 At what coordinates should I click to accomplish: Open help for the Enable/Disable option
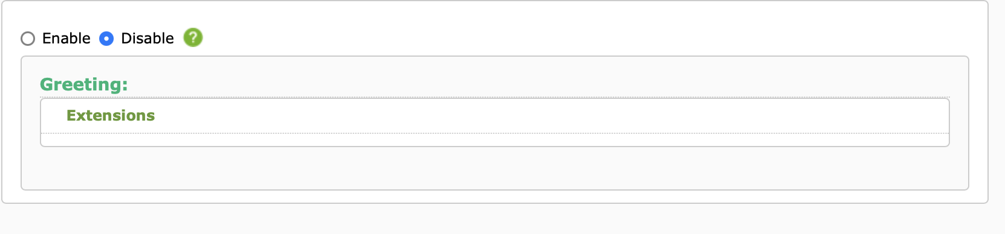click(193, 37)
